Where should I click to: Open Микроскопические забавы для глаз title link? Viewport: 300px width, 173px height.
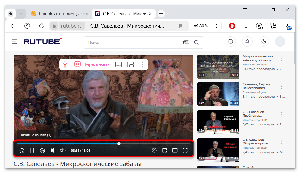258,58
